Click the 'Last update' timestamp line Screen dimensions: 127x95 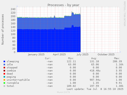[x=95, y=89]
